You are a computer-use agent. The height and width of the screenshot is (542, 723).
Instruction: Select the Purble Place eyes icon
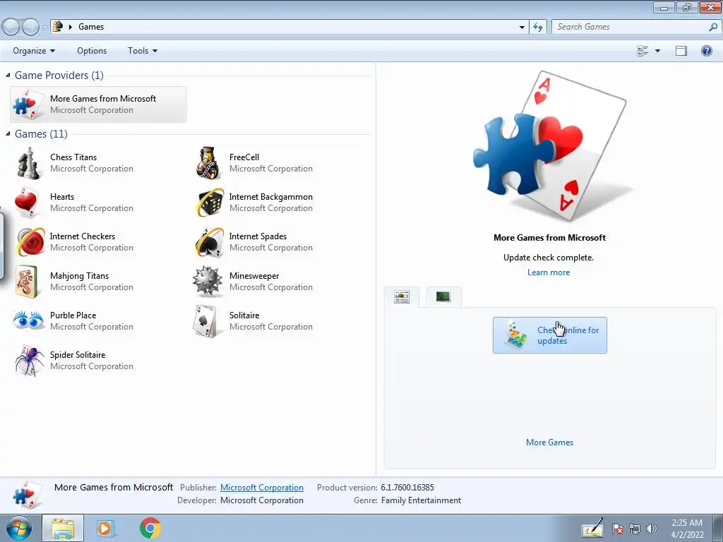point(28,320)
